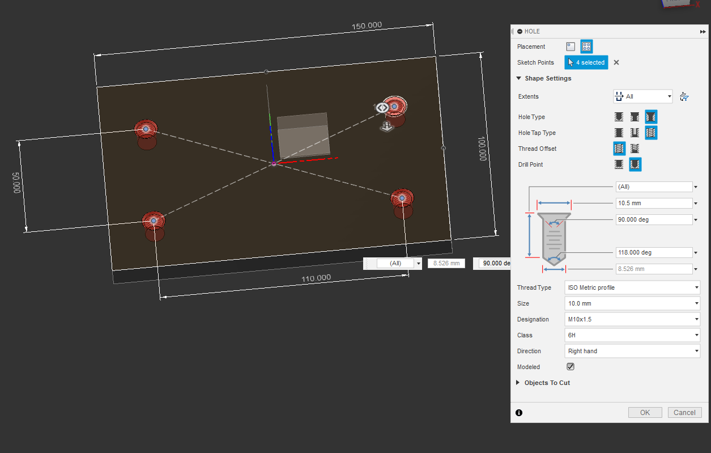Select the bottom-left hole sketch point
The image size is (711, 453).
tap(153, 221)
